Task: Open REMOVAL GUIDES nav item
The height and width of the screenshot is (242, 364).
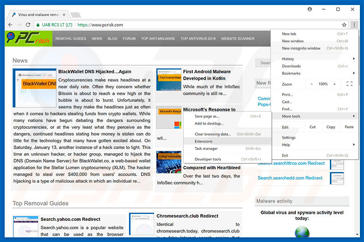Action: (x=71, y=39)
